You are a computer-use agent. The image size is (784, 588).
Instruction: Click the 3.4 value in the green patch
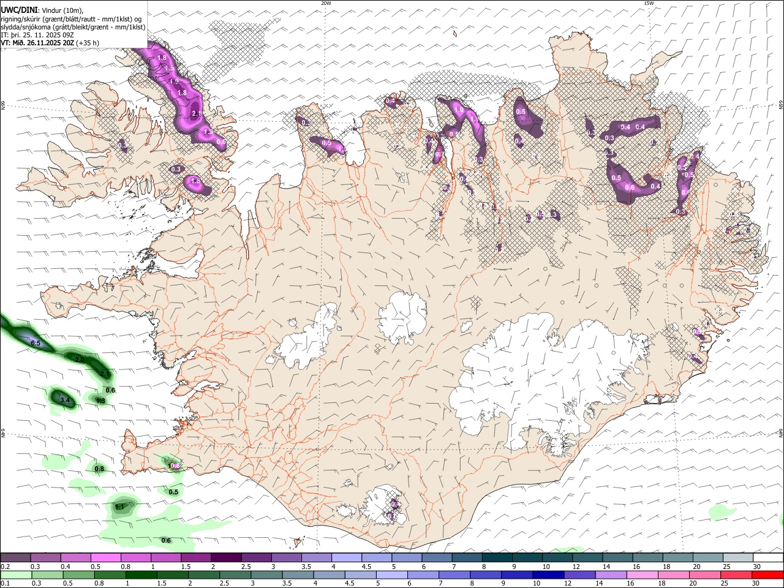tap(66, 401)
